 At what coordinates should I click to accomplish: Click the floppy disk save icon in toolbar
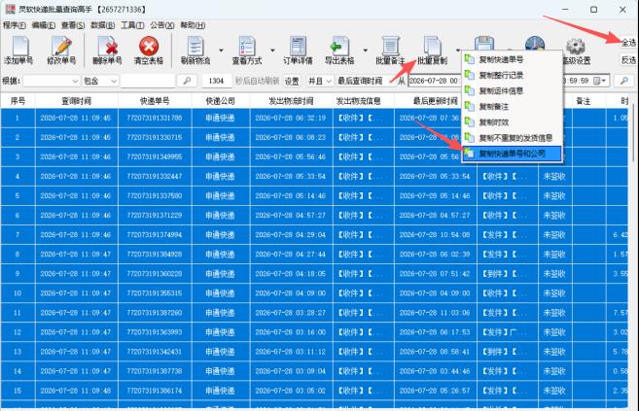coord(484,43)
